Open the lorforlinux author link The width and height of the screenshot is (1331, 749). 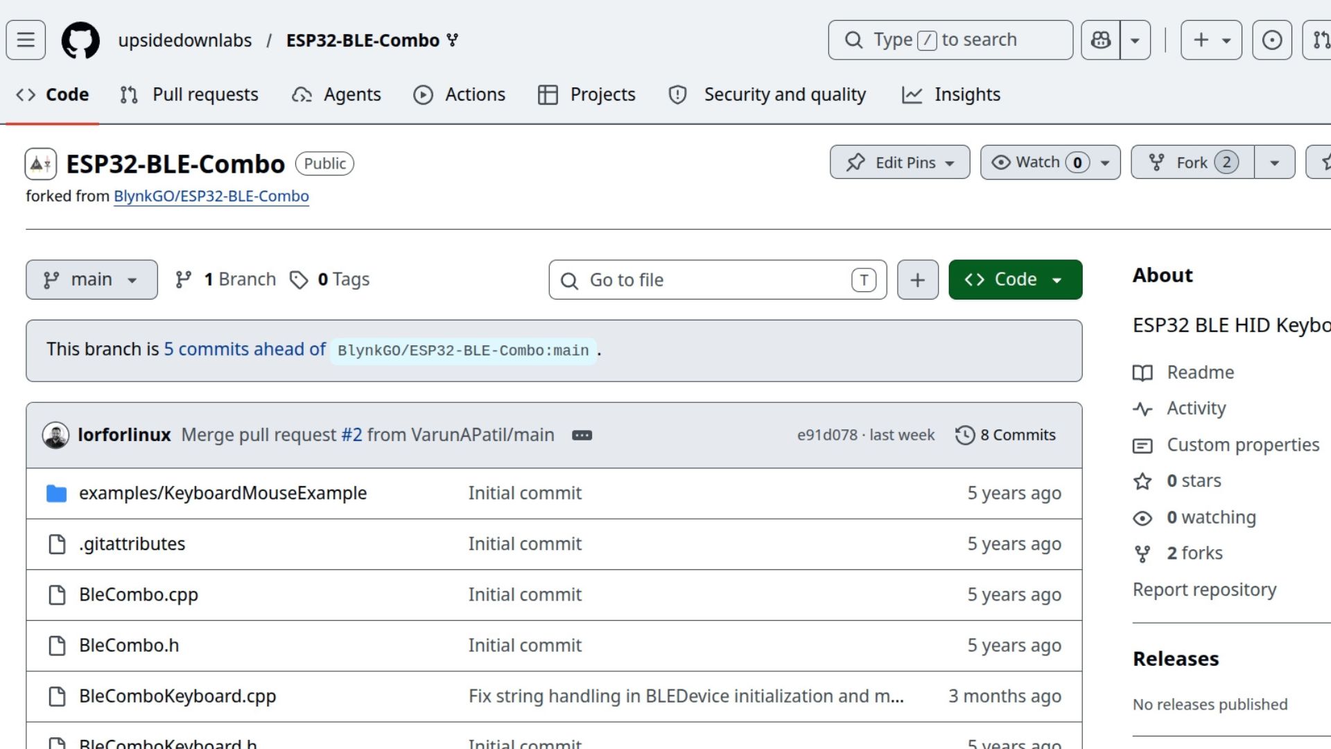click(x=124, y=435)
